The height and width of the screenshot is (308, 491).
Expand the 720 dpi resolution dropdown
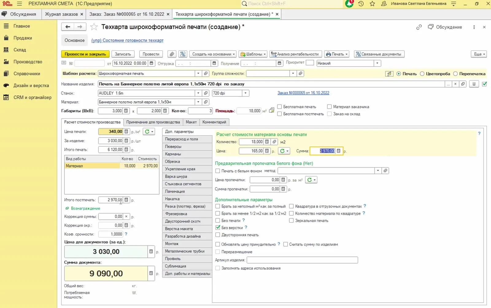point(245,93)
